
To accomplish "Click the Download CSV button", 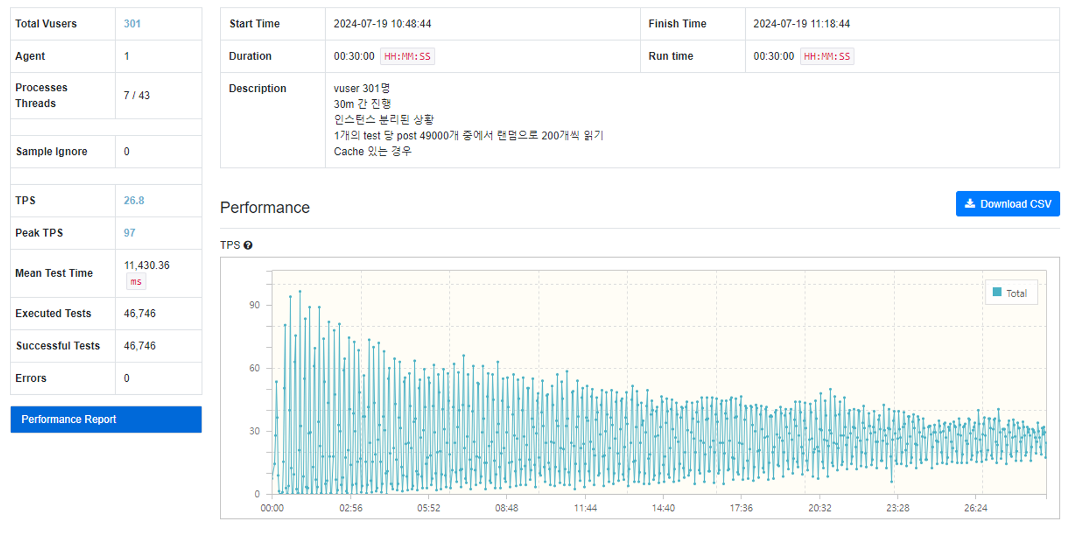I will (x=1008, y=204).
